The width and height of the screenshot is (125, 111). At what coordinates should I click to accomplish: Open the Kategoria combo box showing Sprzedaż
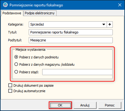[68, 24]
